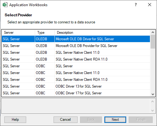Choose the OLEDB SQL Server Native Client 11.0 row
Viewport: 157px width, 126px height.
[76, 53]
